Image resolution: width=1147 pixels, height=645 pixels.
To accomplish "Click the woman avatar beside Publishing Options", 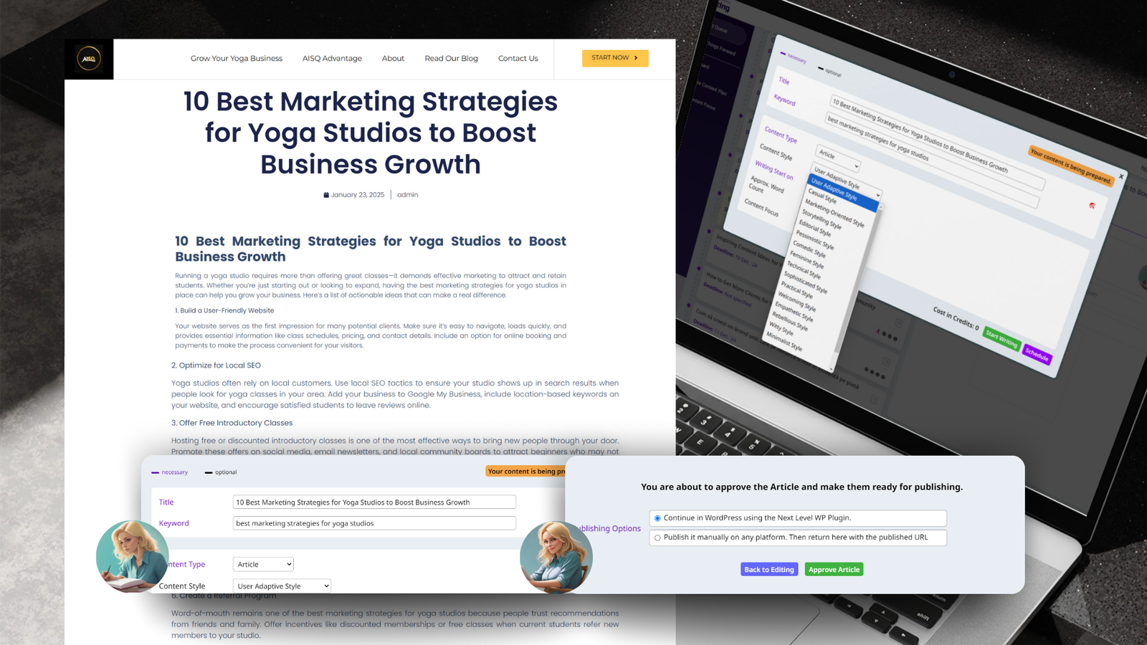I will click(556, 557).
